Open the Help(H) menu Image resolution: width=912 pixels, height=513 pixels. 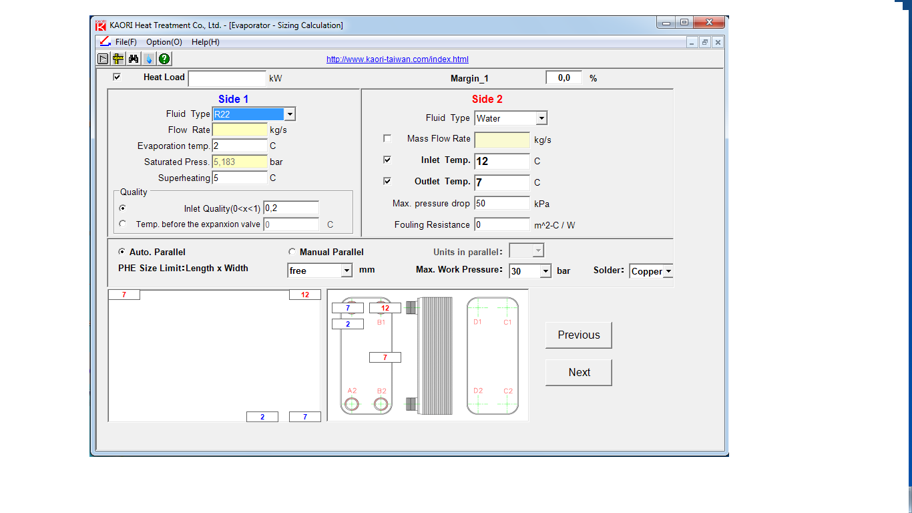tap(206, 42)
